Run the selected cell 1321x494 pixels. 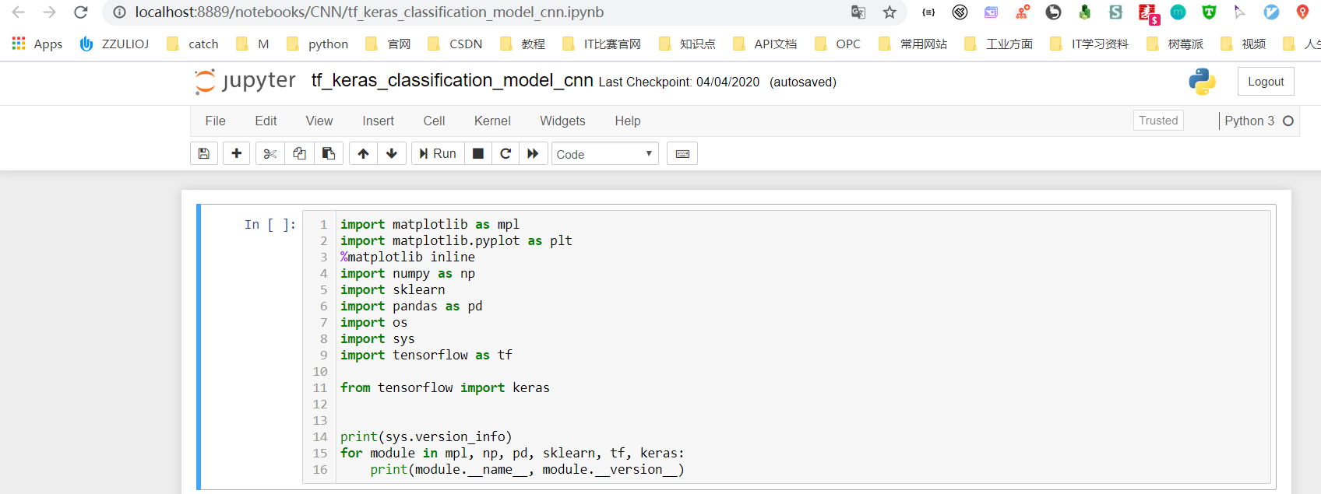438,153
